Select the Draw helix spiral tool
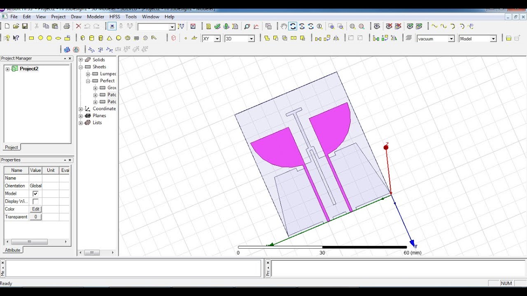The image size is (527, 296). click(145, 38)
